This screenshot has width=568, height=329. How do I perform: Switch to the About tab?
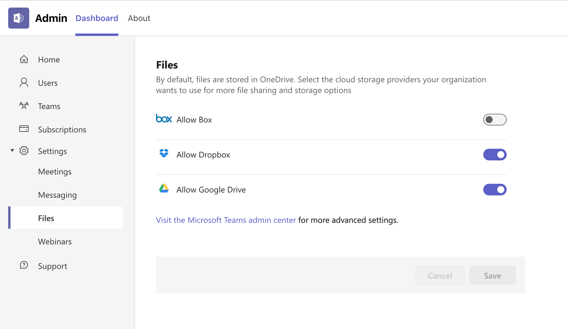click(139, 18)
